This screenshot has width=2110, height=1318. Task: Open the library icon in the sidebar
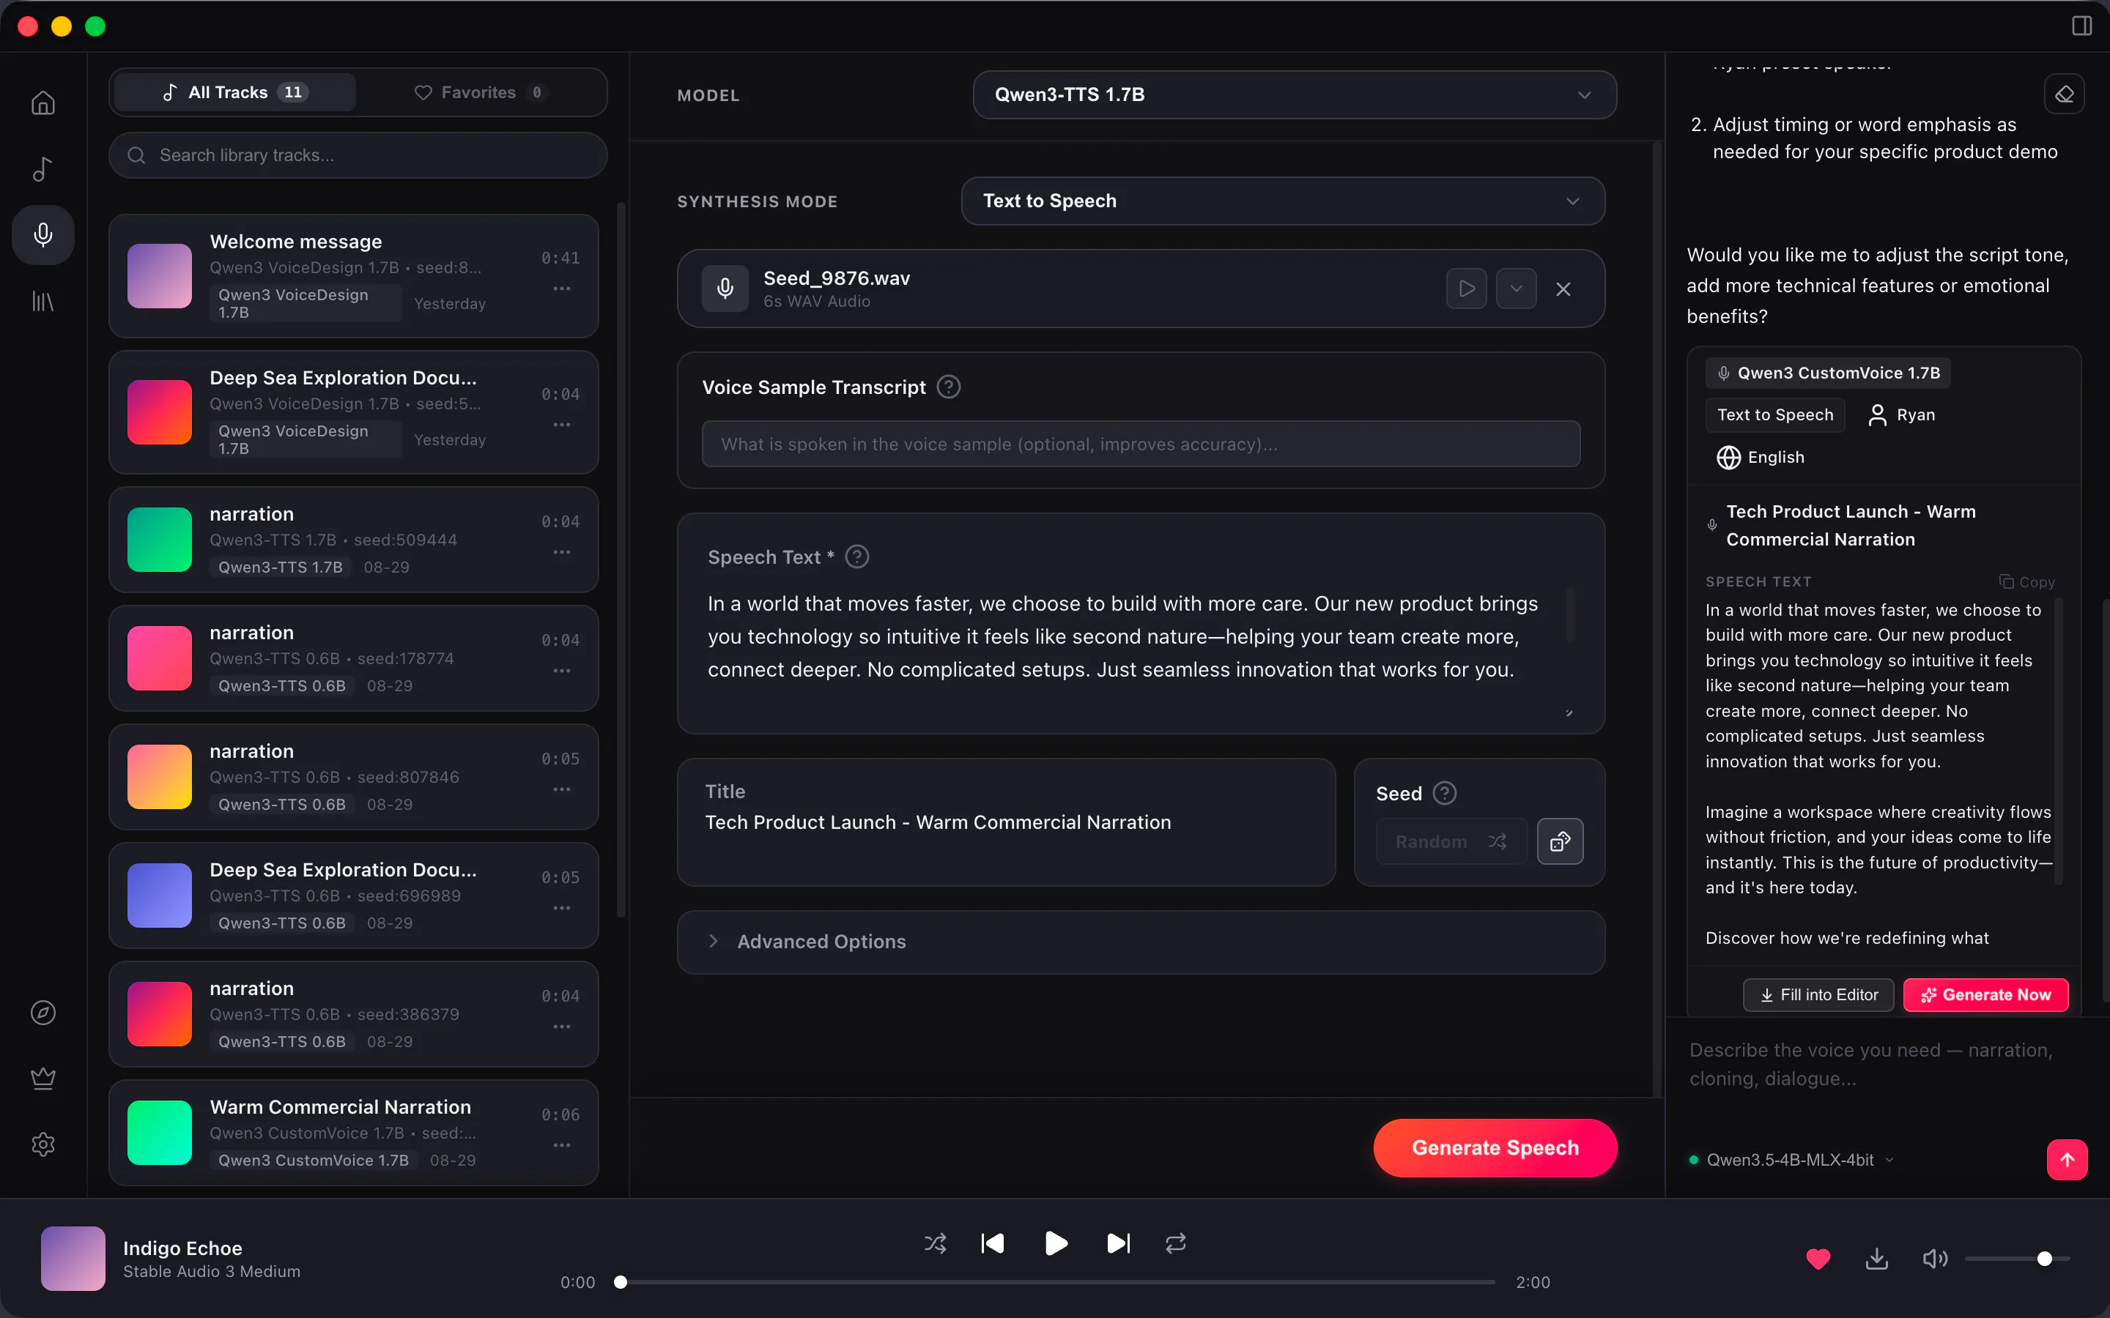click(x=42, y=302)
